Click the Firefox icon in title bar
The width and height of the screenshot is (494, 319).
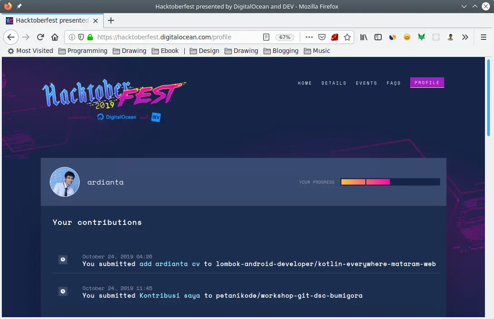pos(8,6)
